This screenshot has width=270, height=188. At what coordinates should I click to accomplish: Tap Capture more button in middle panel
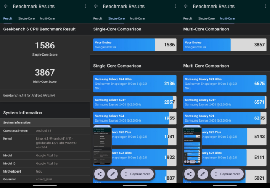(x=137, y=174)
